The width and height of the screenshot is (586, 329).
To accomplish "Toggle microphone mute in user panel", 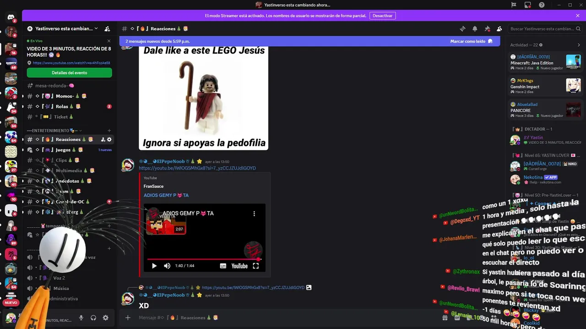I will 81,318.
